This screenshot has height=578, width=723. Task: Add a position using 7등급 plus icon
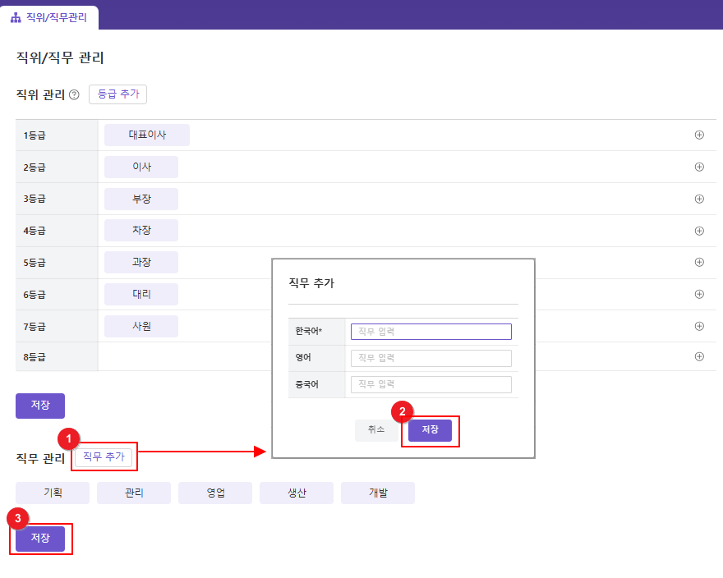[699, 326]
